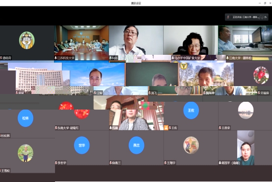Click the 王佐 blue avatar circle

pos(191,110)
